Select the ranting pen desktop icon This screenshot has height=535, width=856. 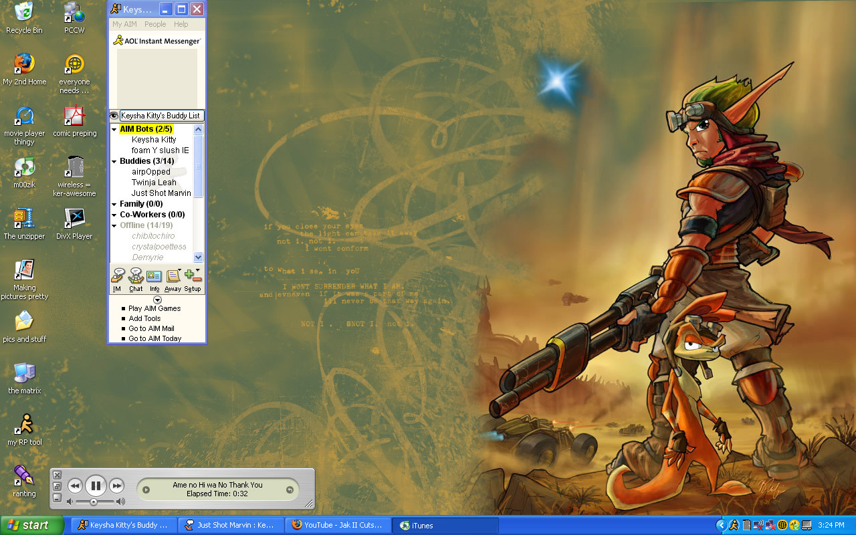tap(24, 481)
